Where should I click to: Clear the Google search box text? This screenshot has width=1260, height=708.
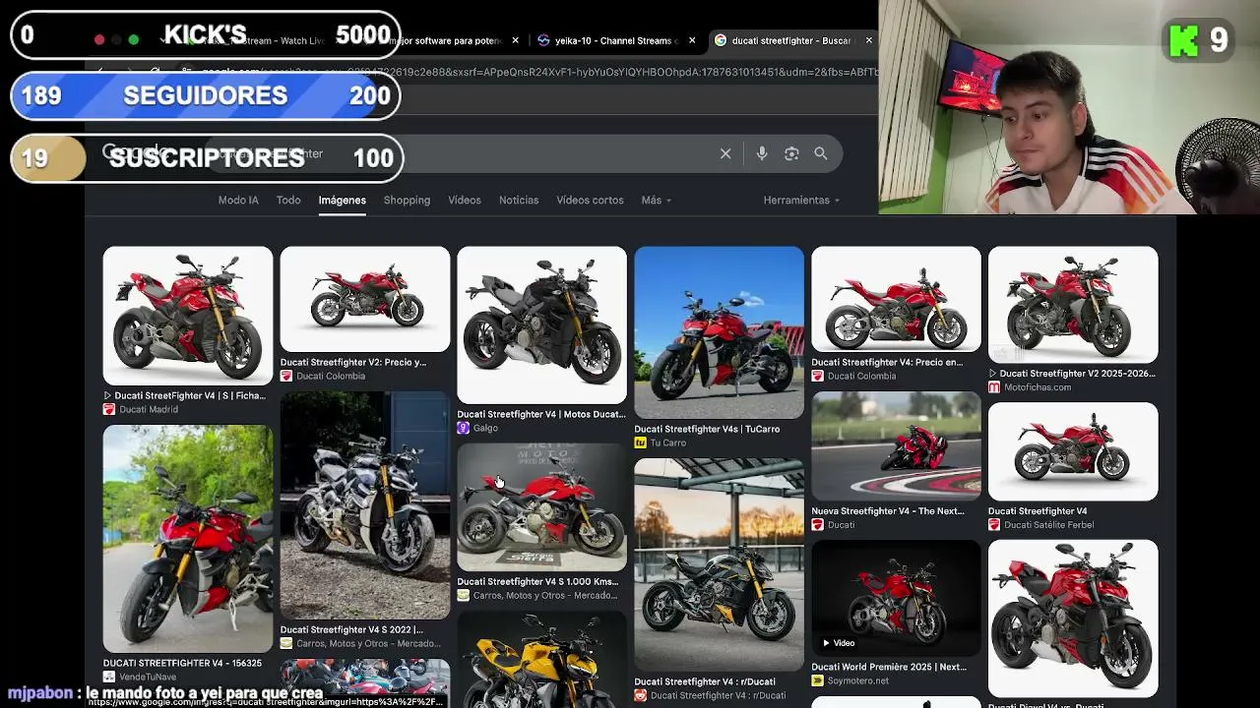[x=725, y=153]
